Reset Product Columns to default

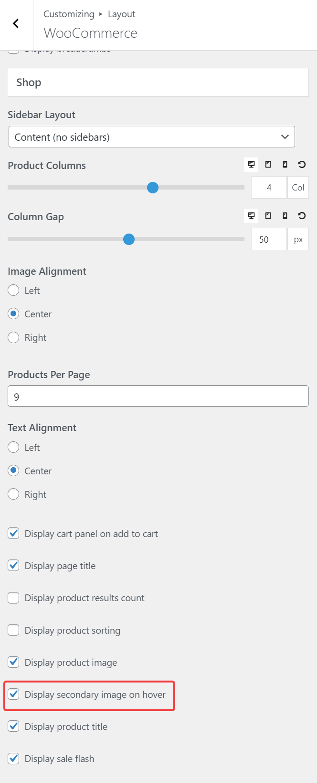(x=302, y=165)
